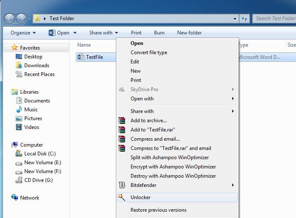Click the SkyDrive Pro cloud icon
This screenshot has height=218, width=296.
point(122,89)
